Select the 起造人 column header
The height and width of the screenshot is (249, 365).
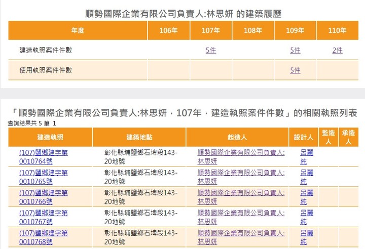[237, 137]
